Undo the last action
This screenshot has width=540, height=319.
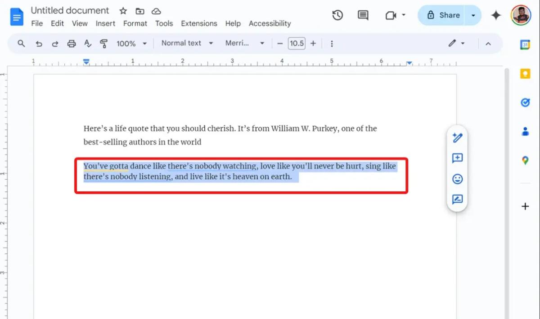pyautogui.click(x=39, y=43)
